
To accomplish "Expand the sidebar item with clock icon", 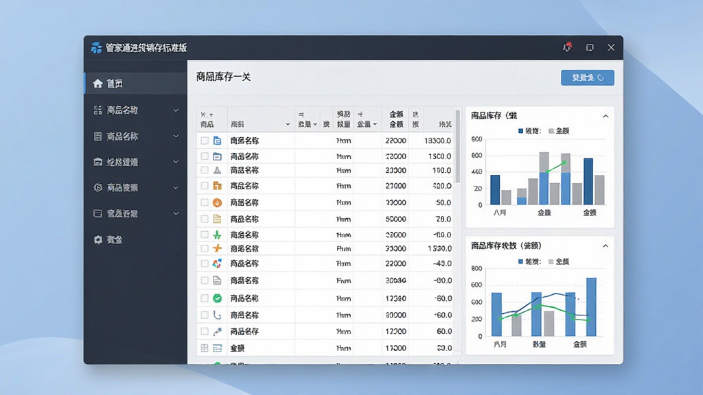I will 176,188.
